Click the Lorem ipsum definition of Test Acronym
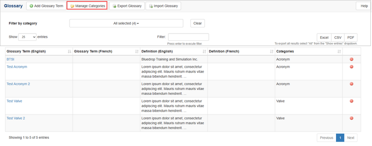Image resolution: width=372 pixels, height=146 pixels. tap(173, 72)
